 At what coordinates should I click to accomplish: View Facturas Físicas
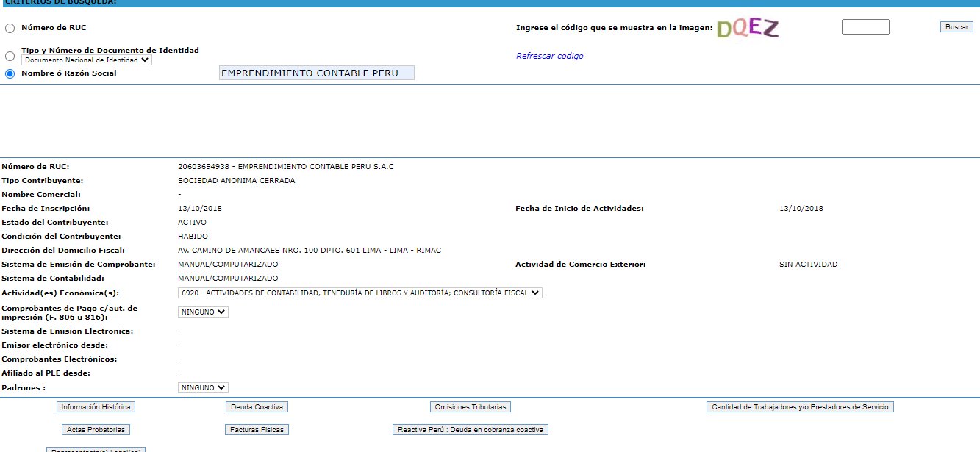(256, 429)
